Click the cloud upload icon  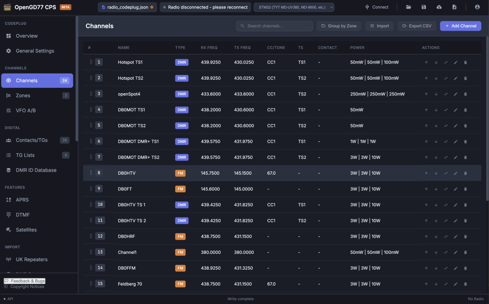point(439,7)
